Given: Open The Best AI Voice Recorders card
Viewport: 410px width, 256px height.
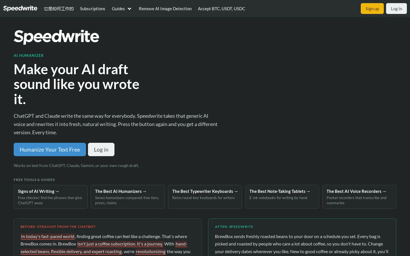Looking at the screenshot, I should [x=359, y=197].
